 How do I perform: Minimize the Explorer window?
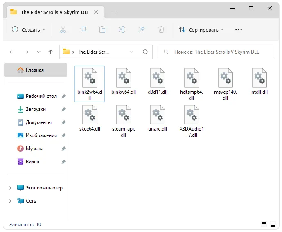pyautogui.click(x=232, y=8)
